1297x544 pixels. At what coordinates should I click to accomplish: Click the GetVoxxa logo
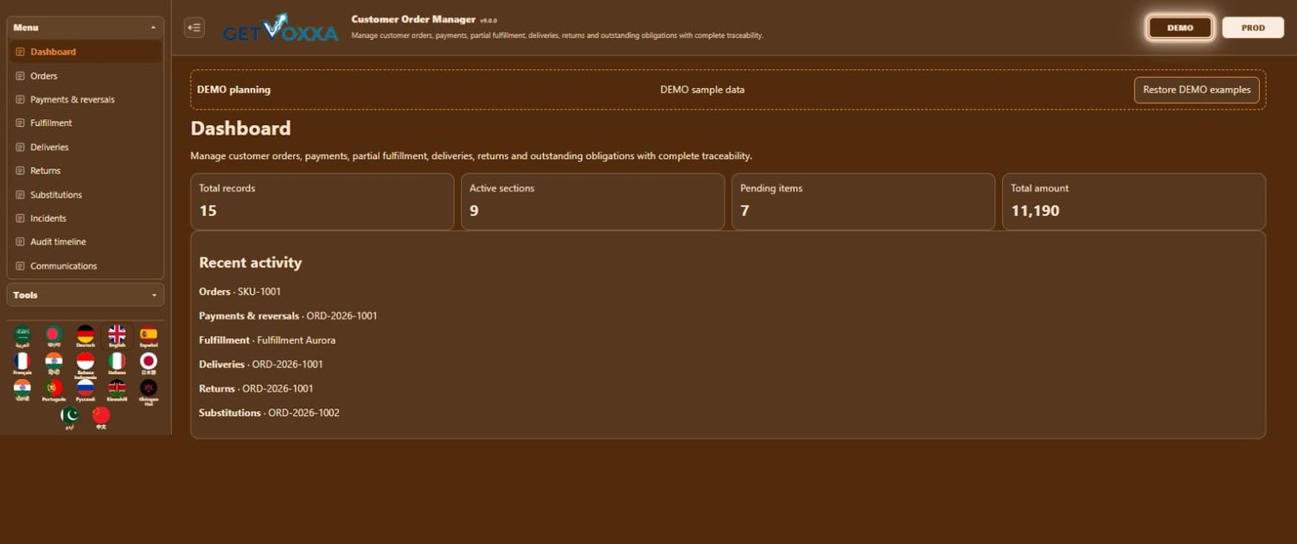[281, 28]
